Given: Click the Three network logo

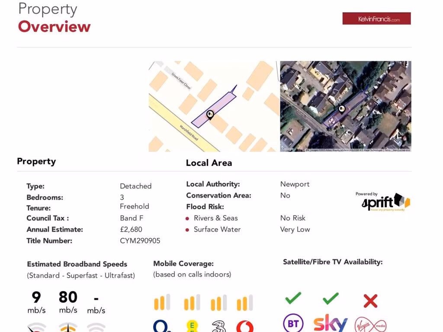Looking at the screenshot, I should pyautogui.click(x=219, y=326).
